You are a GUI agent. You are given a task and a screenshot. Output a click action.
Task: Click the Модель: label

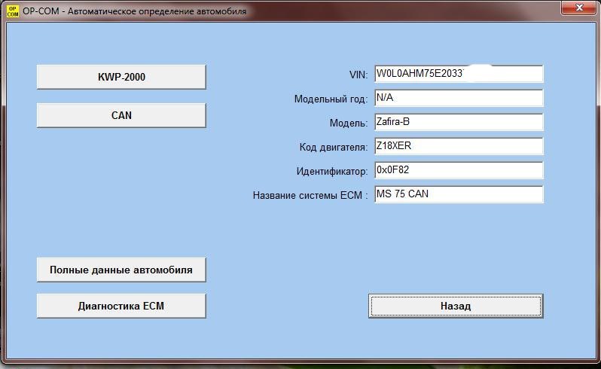tap(349, 123)
